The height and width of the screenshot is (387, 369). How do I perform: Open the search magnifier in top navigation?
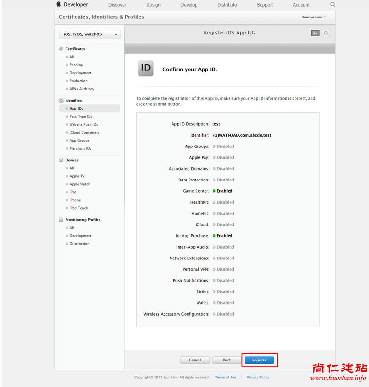click(333, 5)
